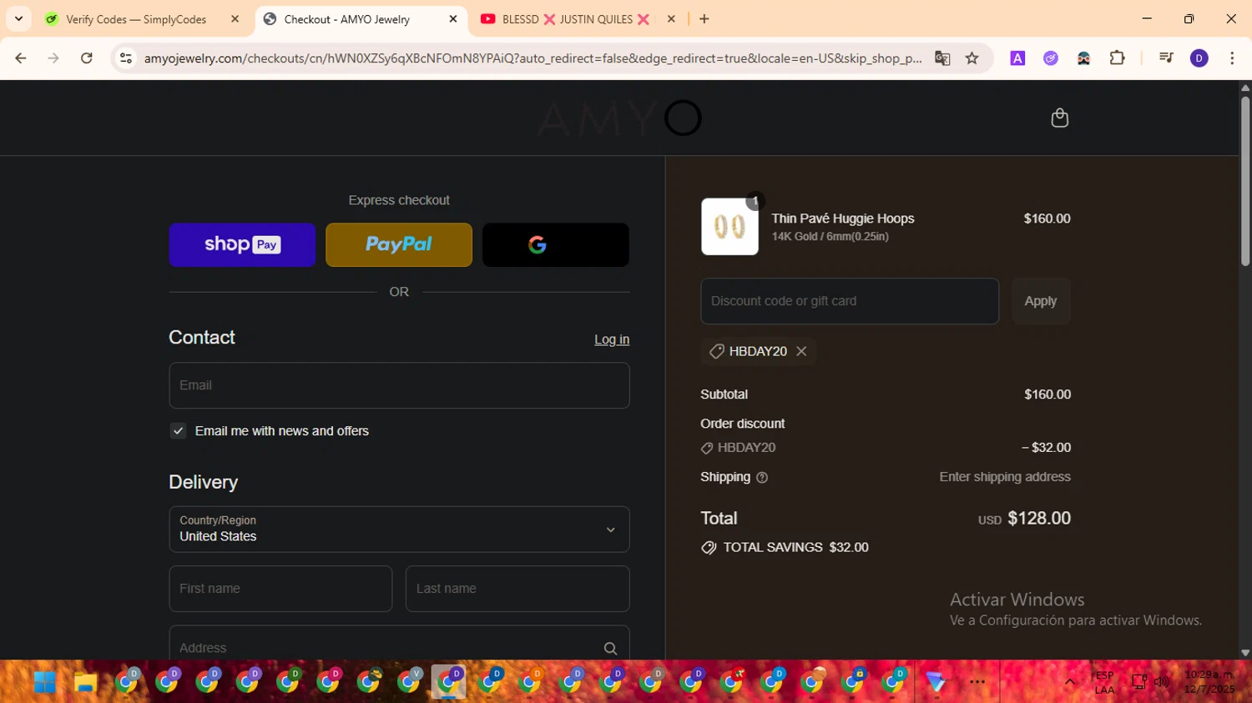Focus the Email input field
The image size is (1252, 703).
click(x=399, y=385)
